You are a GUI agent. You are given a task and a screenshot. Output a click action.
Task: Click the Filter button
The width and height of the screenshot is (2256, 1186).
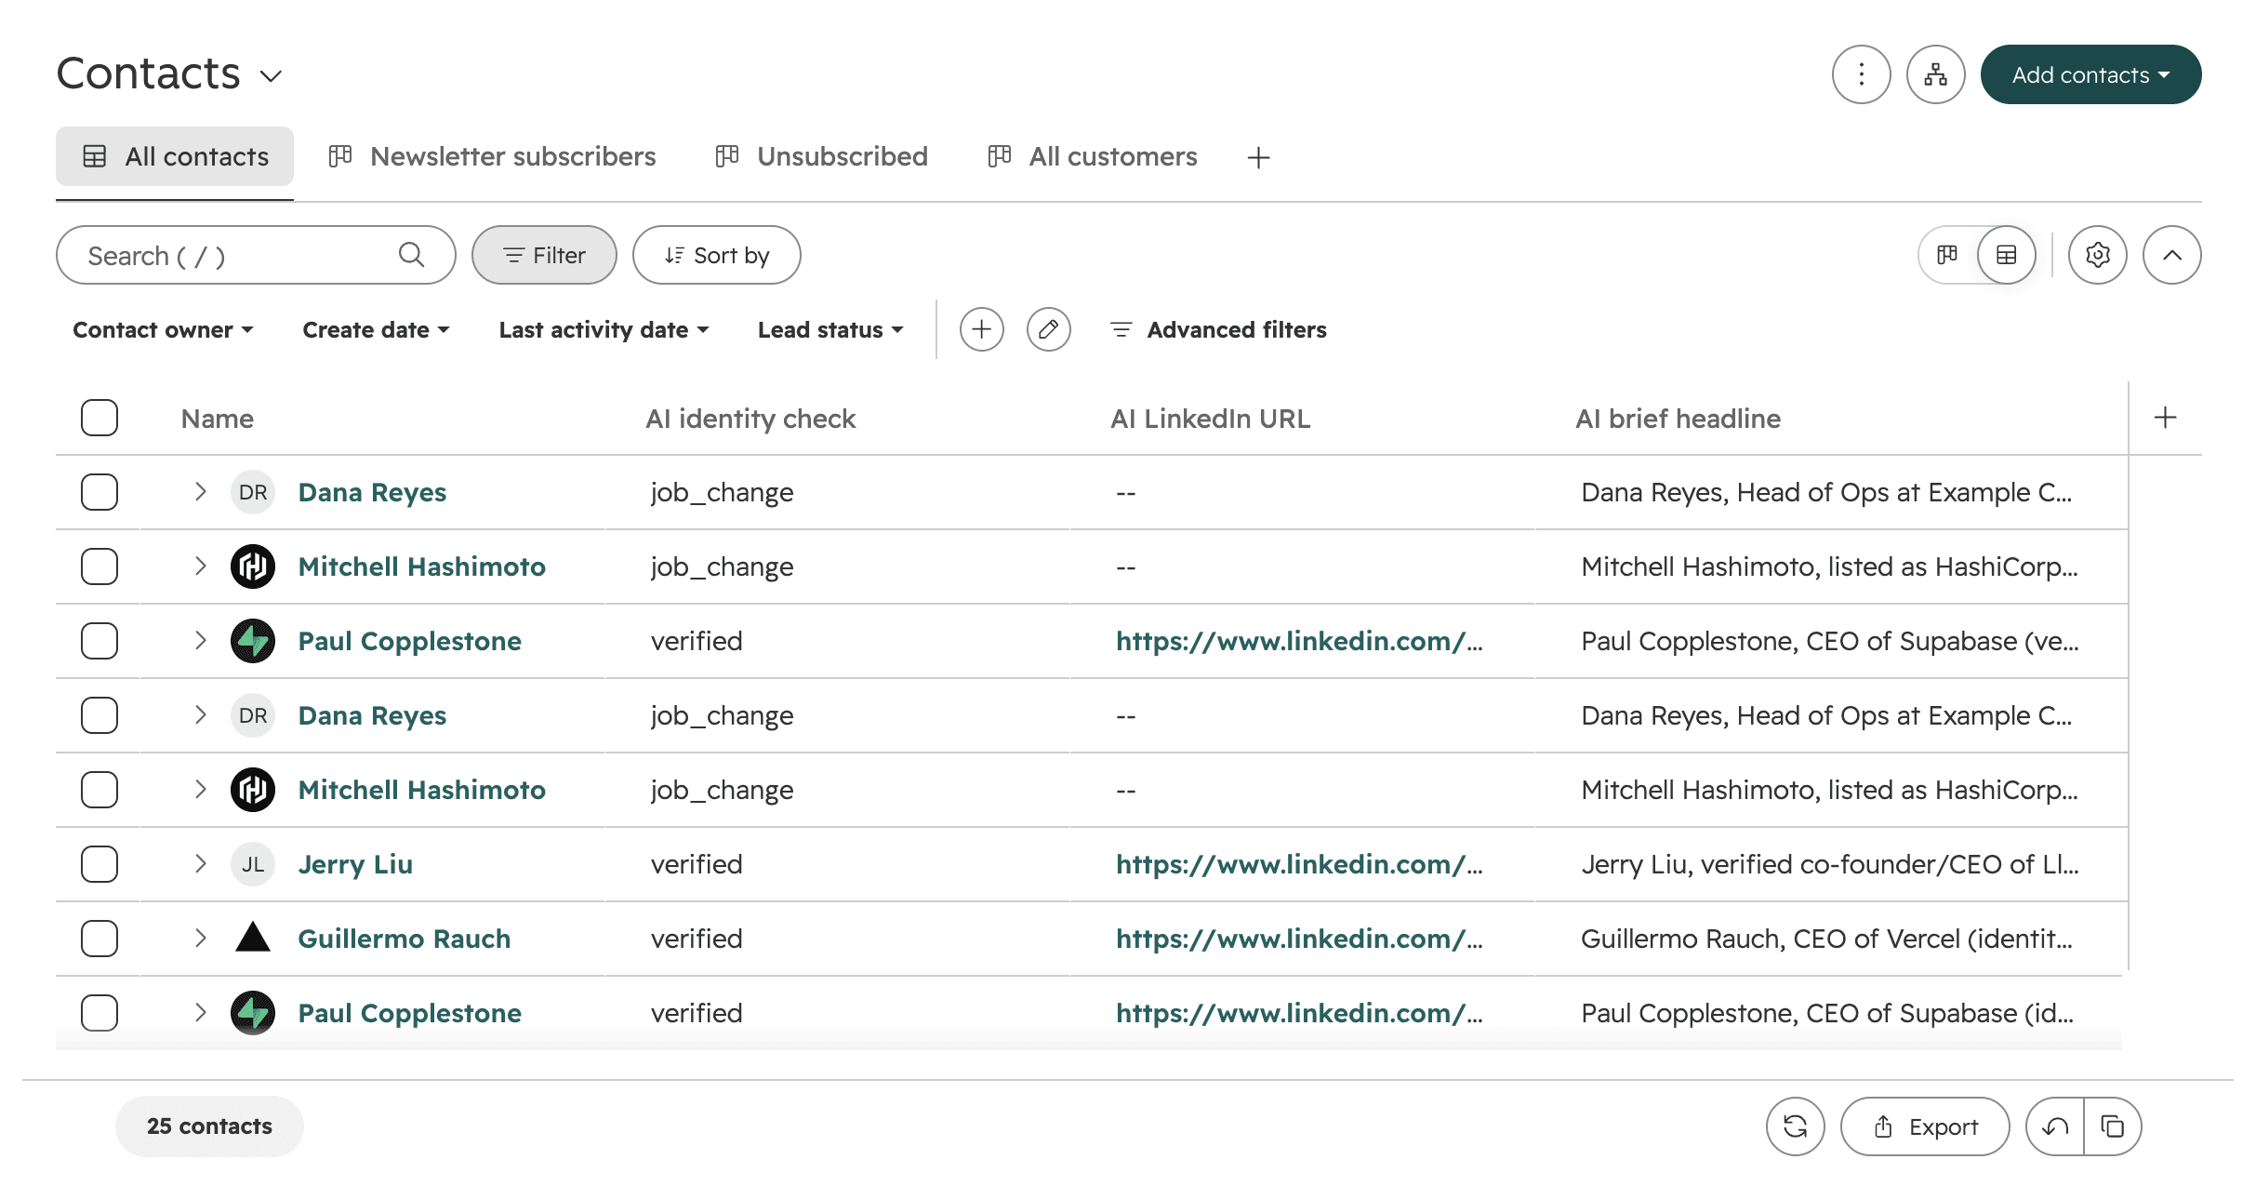544,255
